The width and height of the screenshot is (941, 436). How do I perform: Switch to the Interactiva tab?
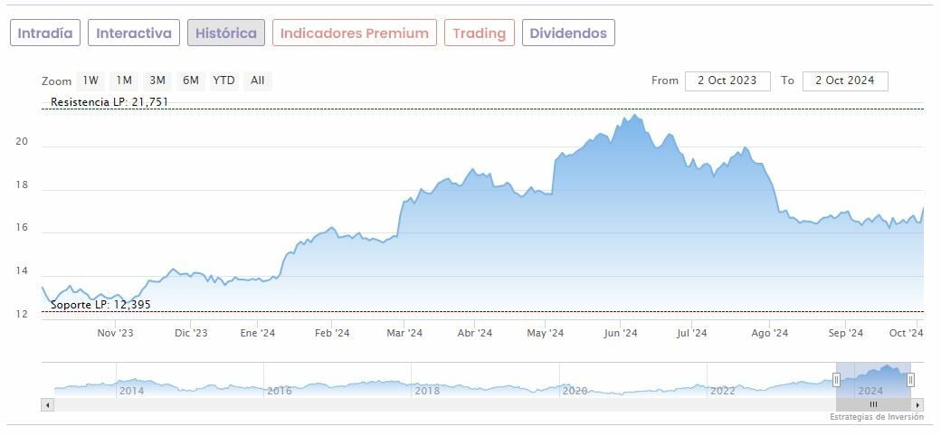pyautogui.click(x=134, y=33)
